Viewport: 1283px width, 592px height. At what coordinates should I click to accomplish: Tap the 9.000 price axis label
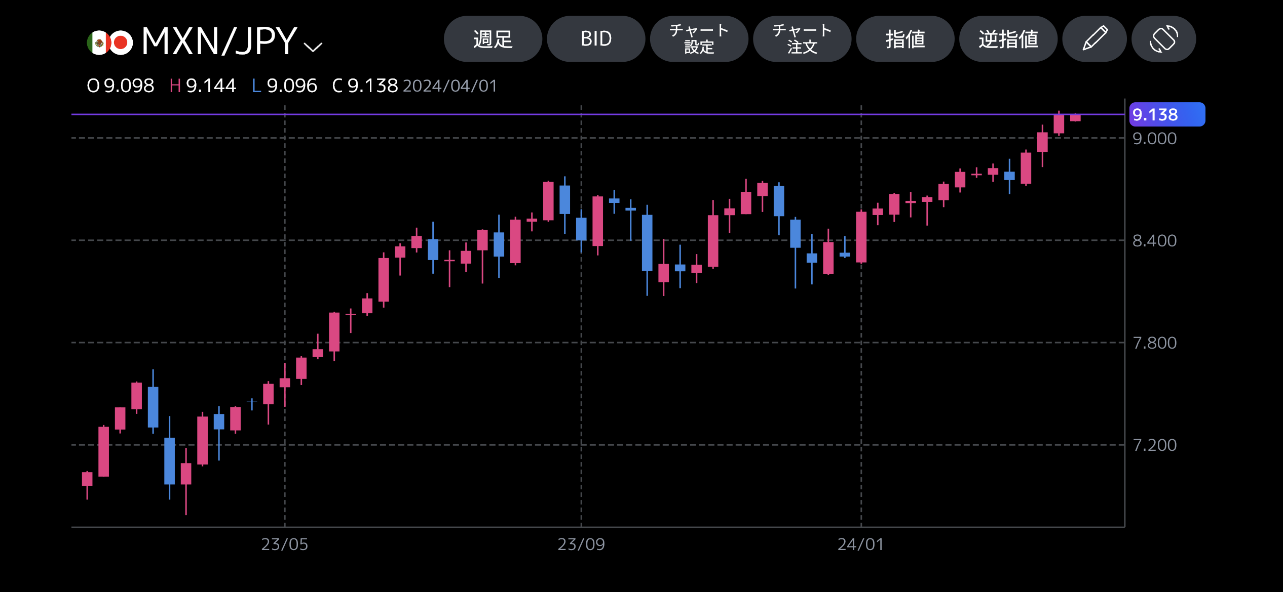[1154, 138]
